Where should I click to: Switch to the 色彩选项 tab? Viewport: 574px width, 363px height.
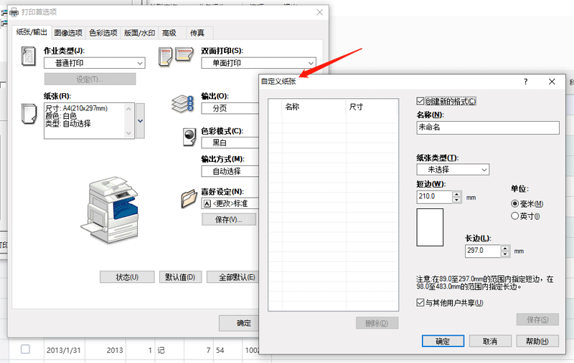[x=103, y=33]
